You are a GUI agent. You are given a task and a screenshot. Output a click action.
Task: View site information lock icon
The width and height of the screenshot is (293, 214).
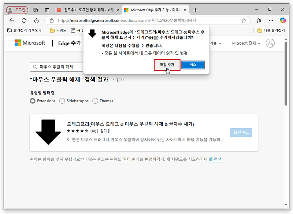[52, 20]
